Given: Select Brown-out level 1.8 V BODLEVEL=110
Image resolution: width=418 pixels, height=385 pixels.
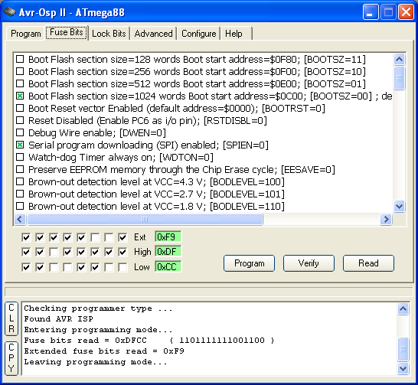Looking at the screenshot, I should click(20, 206).
